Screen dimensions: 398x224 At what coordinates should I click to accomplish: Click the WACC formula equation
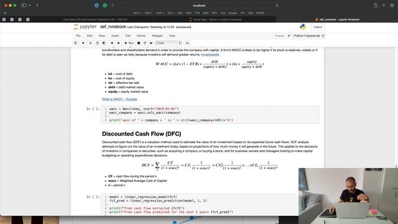click(210, 64)
